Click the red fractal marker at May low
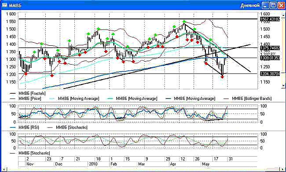The height and width of the screenshot is (172, 286). 222,77
